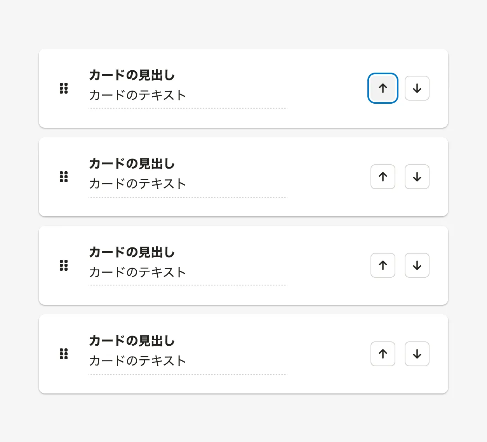Select the second card's text カードのテキスト
The width and height of the screenshot is (487, 442).
[137, 184]
